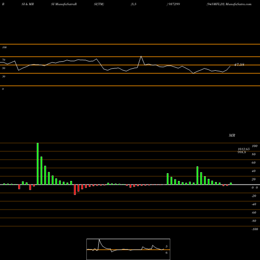Image resolution: width=260 pixels, height=260 pixels.
Task: Click the -60 label on MR right axis
Action: click(254, 213)
